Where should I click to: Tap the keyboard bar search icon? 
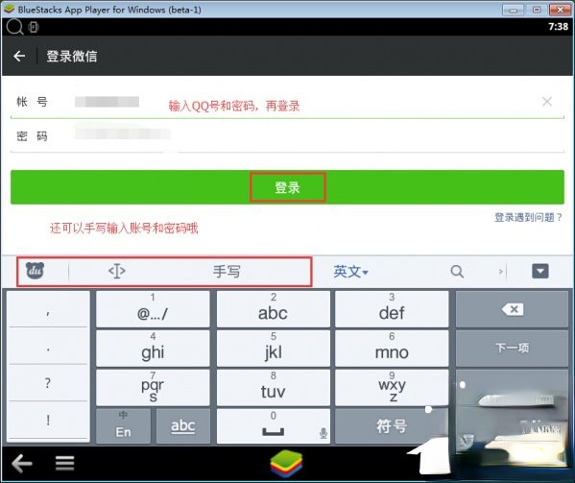coord(457,272)
